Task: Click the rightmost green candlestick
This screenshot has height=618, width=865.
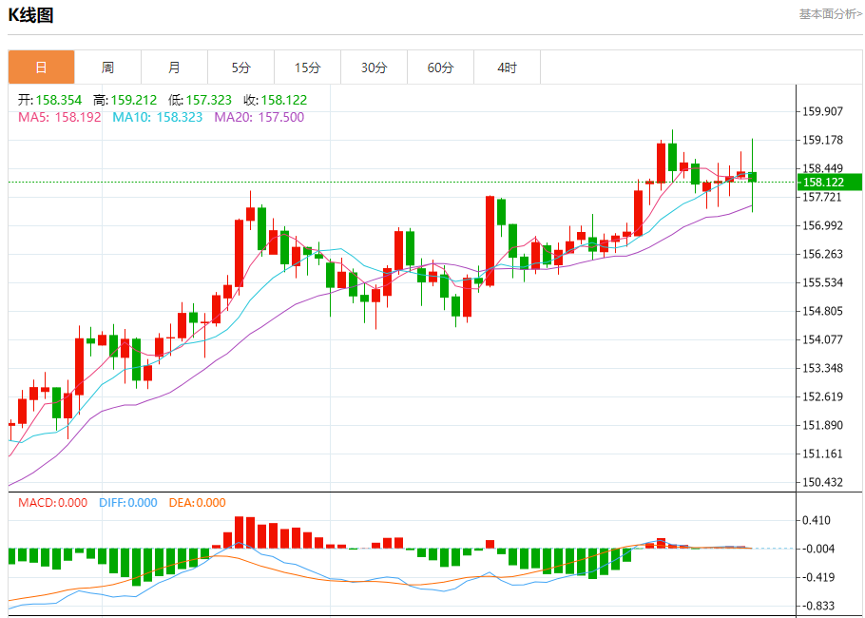Action: [x=752, y=177]
